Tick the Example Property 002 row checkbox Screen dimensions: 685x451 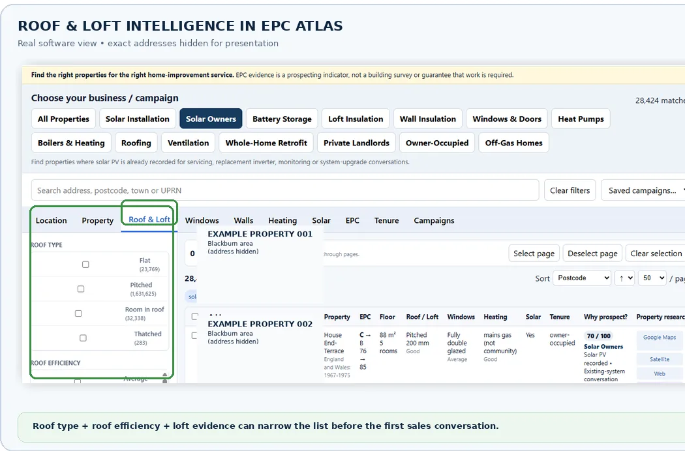point(194,336)
